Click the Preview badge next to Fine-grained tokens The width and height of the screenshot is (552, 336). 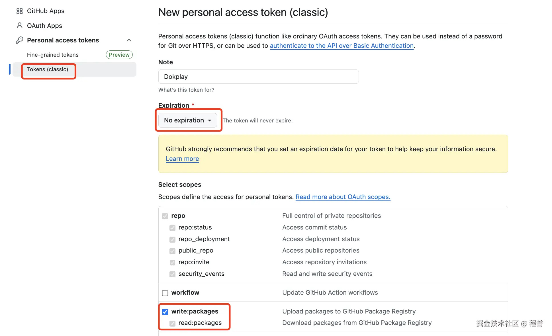[119, 55]
